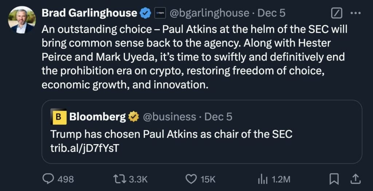This screenshot has height=191, width=373.
Task: Open the @business handle
Action: [169, 117]
